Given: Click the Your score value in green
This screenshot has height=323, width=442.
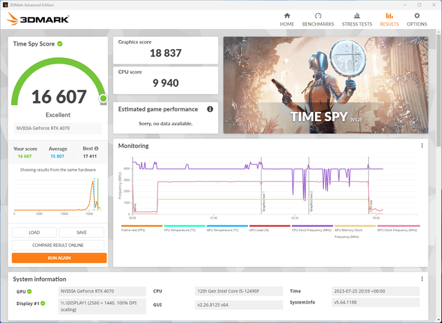Looking at the screenshot, I should click(x=25, y=156).
